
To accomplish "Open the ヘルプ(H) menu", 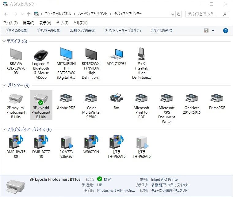I will 80,23.
